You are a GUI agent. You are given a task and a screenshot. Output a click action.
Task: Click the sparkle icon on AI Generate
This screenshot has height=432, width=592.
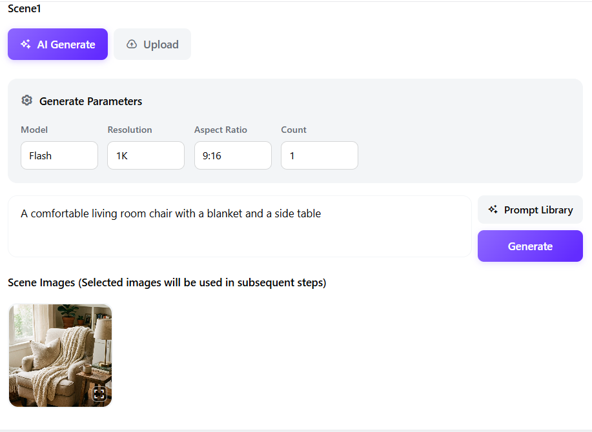tap(26, 44)
